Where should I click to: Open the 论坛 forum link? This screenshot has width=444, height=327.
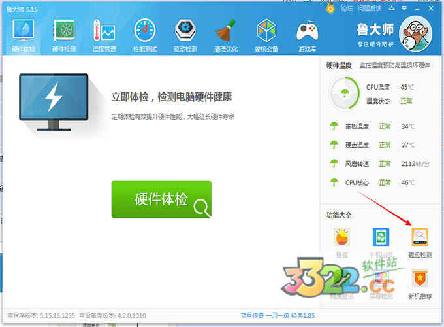coord(347,9)
